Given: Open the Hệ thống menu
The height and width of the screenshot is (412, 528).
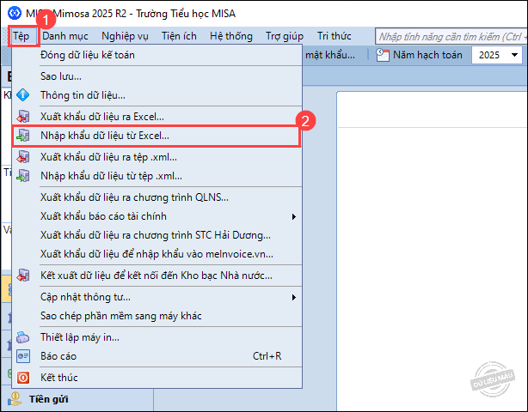Looking at the screenshot, I should pos(231,36).
